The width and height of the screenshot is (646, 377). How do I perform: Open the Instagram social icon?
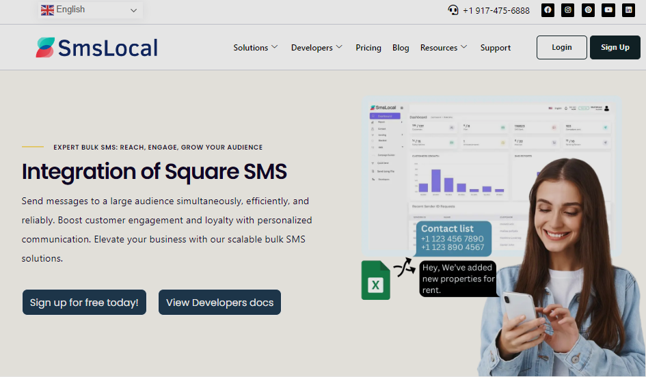click(567, 10)
